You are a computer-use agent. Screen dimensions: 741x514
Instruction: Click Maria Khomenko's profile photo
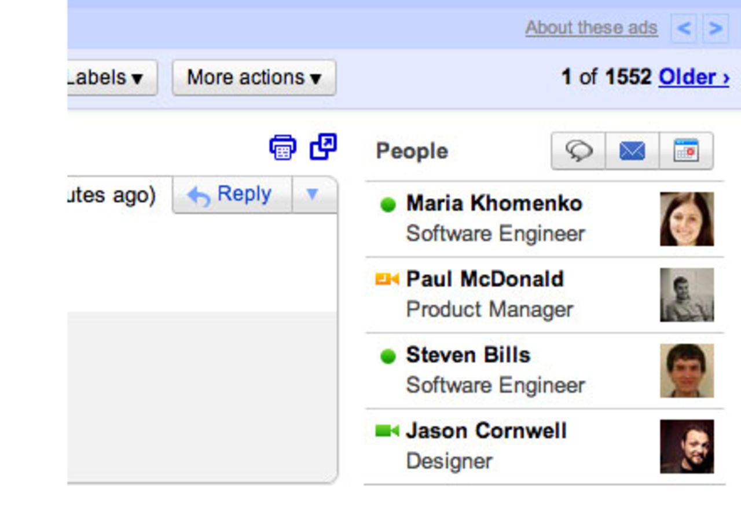pos(687,218)
